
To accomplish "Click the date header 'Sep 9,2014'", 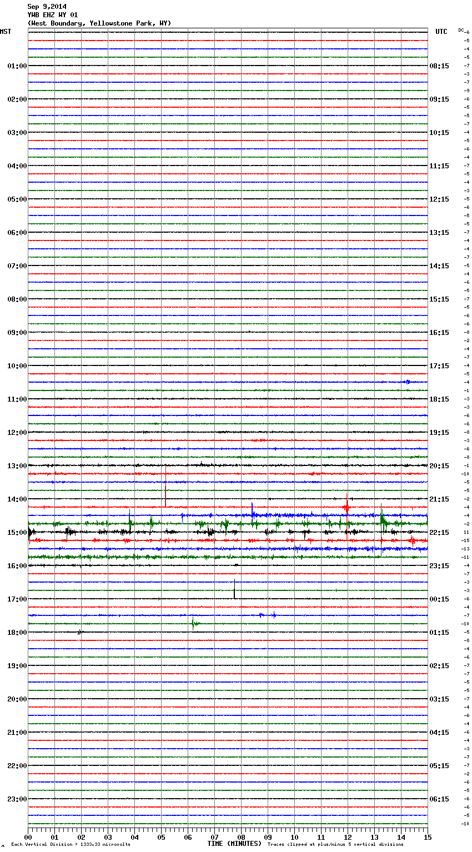I will (x=47, y=7).
